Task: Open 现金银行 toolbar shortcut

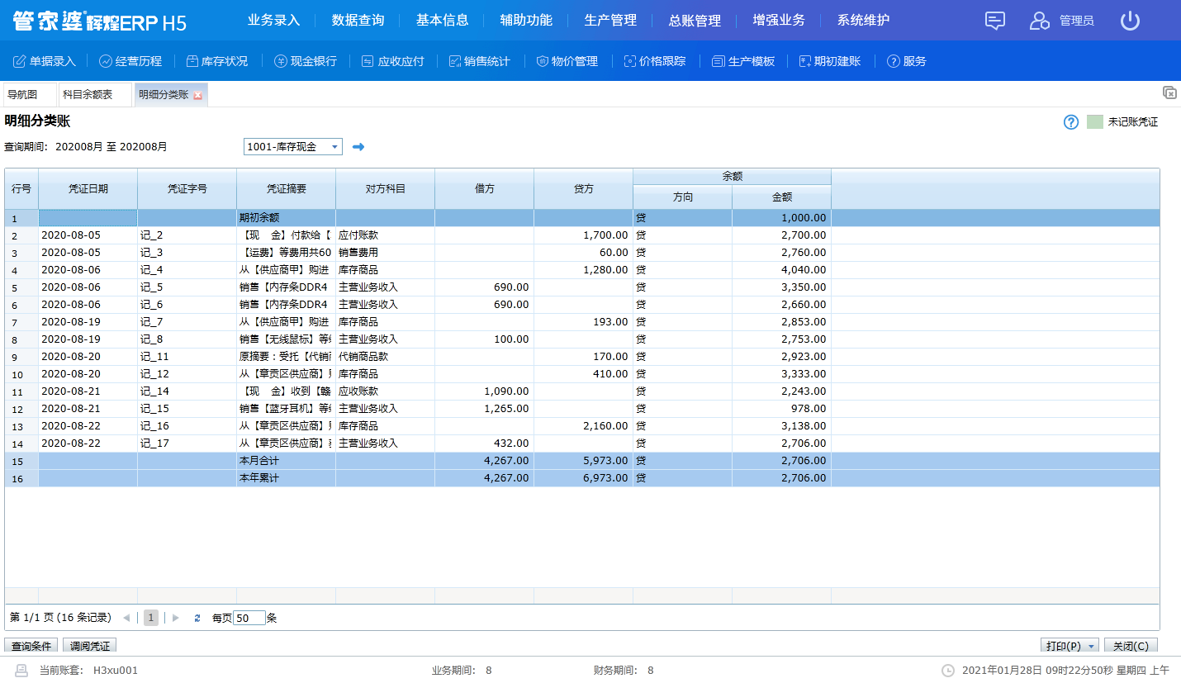Action: (x=306, y=61)
